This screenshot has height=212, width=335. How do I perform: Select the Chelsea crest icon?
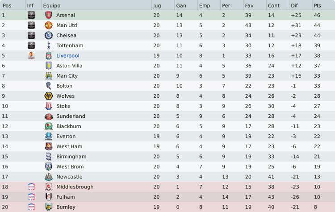(x=49, y=35)
